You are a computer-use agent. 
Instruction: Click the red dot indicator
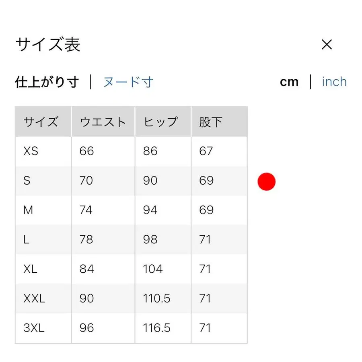(266, 181)
